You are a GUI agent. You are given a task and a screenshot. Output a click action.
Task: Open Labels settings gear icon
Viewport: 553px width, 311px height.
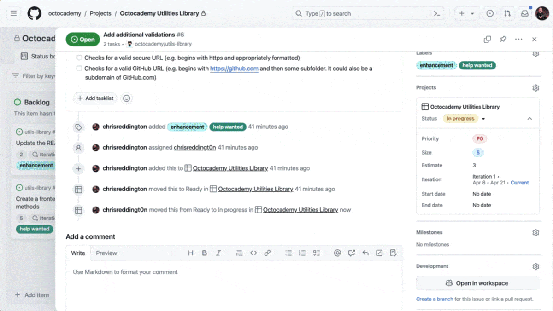click(535, 54)
